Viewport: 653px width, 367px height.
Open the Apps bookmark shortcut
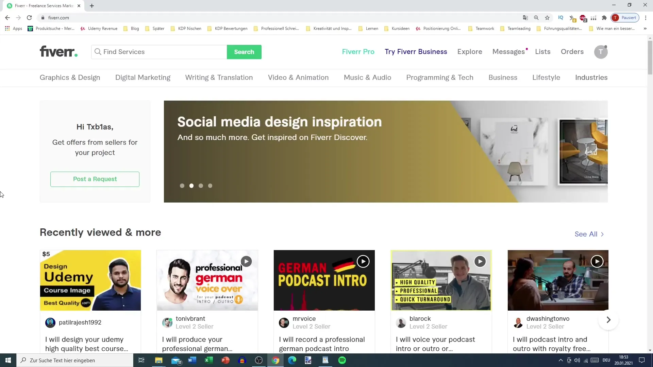(x=14, y=29)
